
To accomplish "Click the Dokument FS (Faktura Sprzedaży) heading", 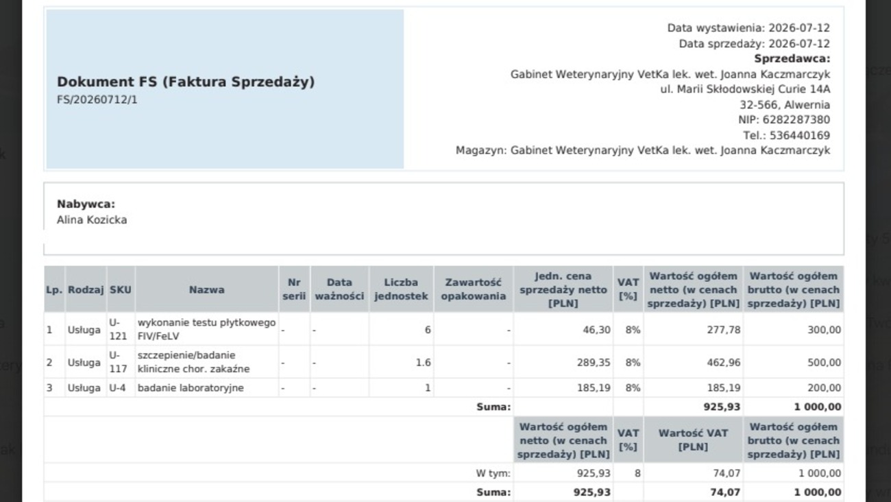I will click(x=186, y=82).
